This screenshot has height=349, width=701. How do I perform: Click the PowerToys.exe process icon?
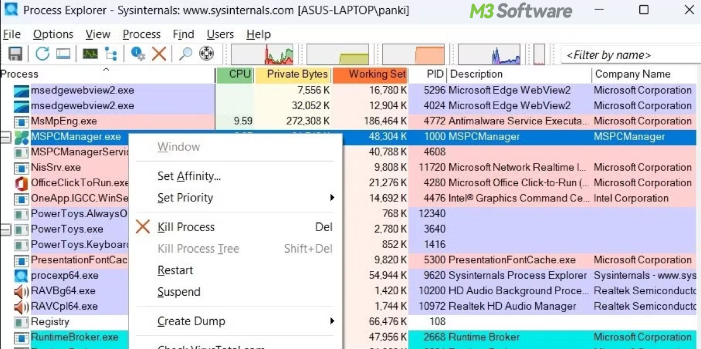point(22,229)
